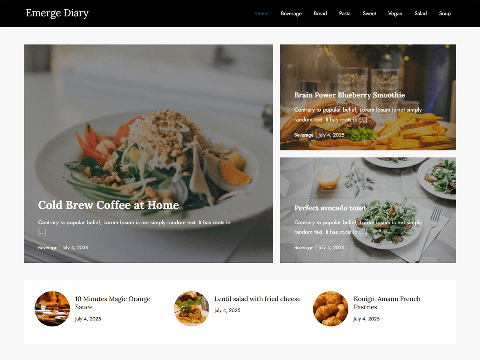The width and height of the screenshot is (480, 360).
Task: Open Brain Power Blueberry Smoothie article
Action: coord(350,95)
